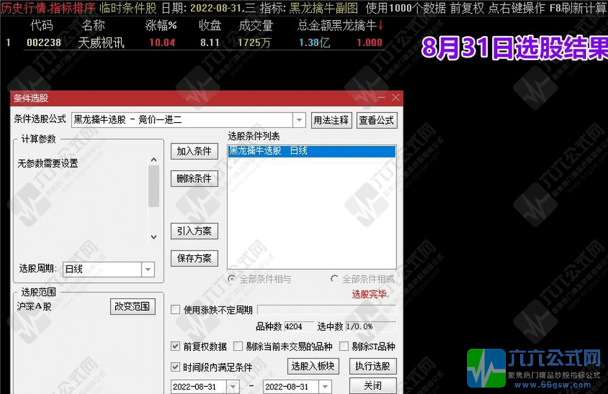
Task: Click 加入条件 to add condition
Action: [x=194, y=151]
